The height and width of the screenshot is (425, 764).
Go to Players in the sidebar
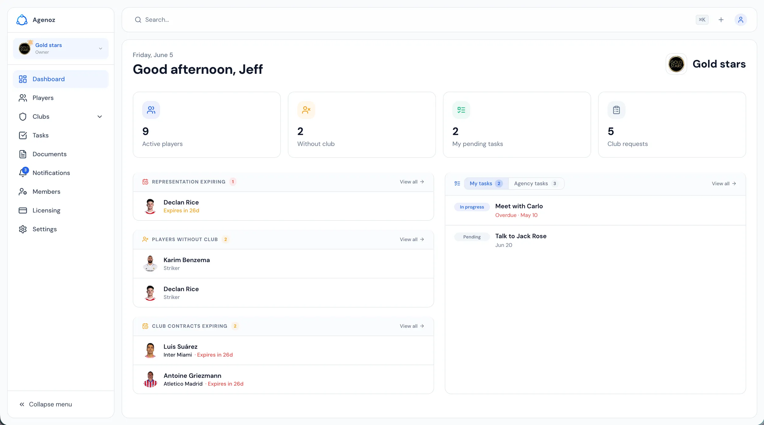tap(61, 98)
